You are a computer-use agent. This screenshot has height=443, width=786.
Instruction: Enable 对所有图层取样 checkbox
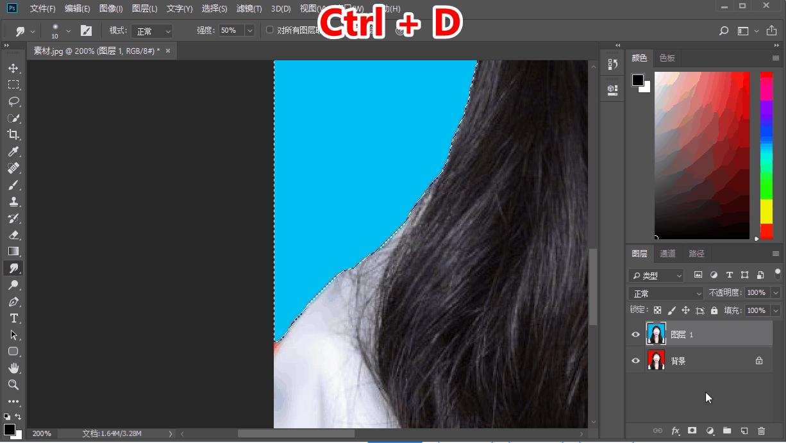270,30
